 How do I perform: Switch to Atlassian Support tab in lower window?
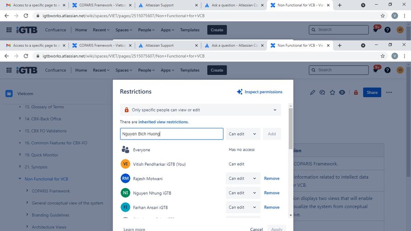(x=168, y=46)
